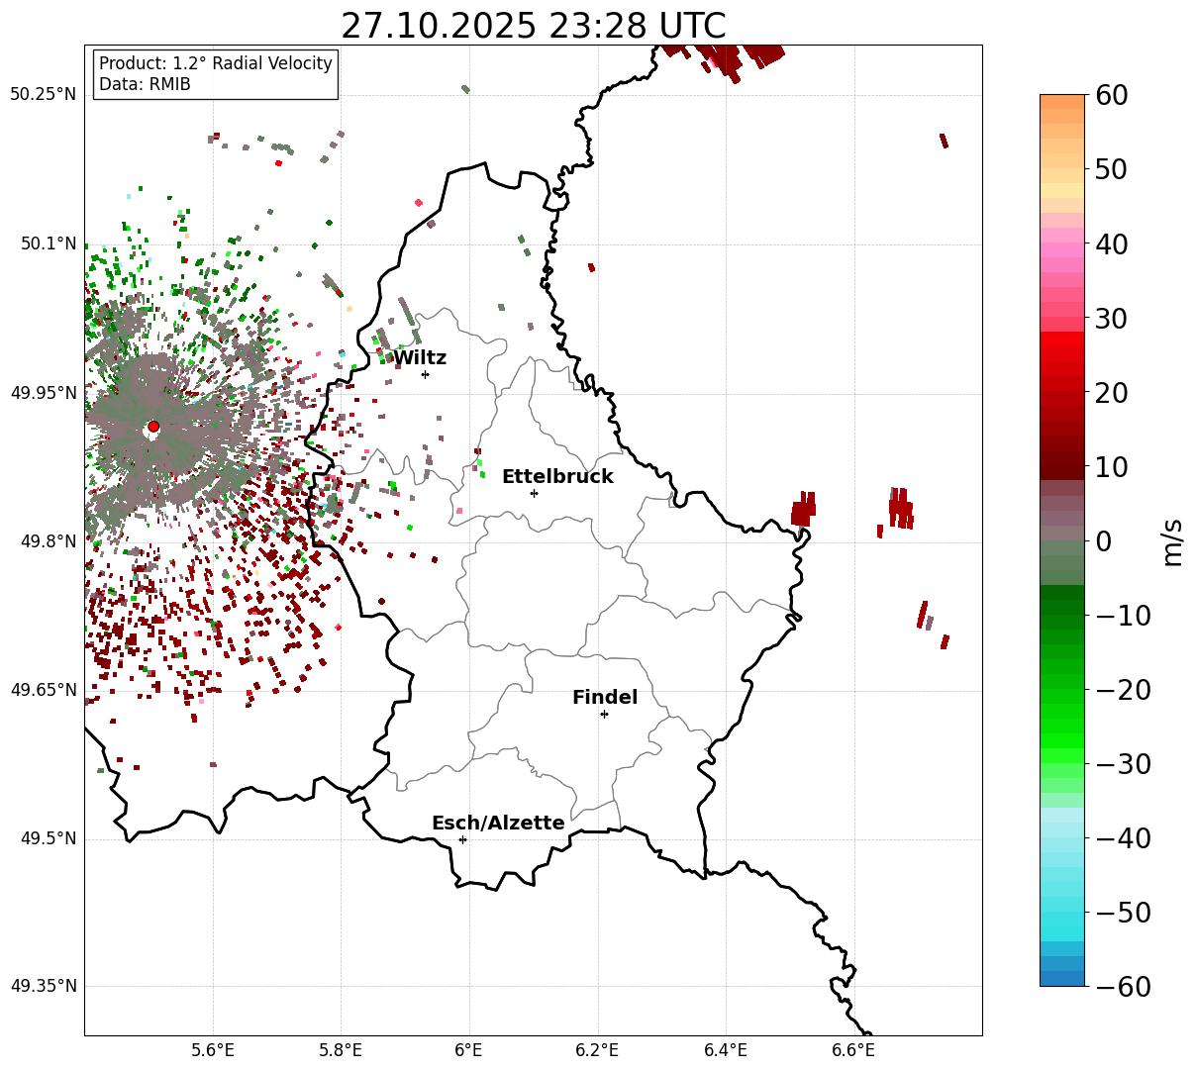Click the Wiltz cross marker
Image resolution: width=1195 pixels, height=1070 pixels.
425,374
